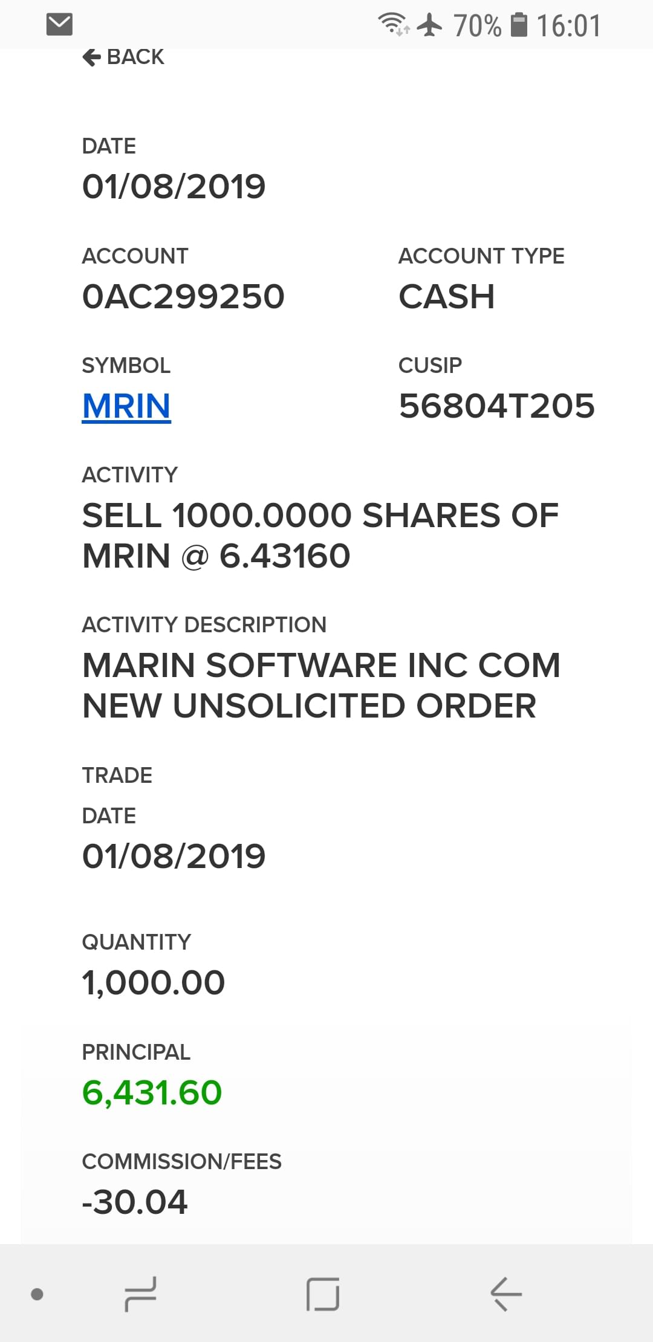Tap the account number 0AC299250

click(183, 296)
